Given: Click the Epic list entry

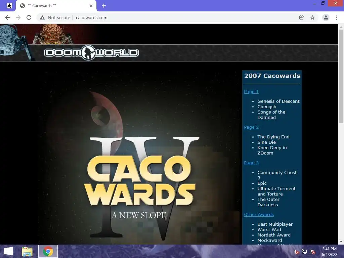Looking at the screenshot, I should coord(262,183).
